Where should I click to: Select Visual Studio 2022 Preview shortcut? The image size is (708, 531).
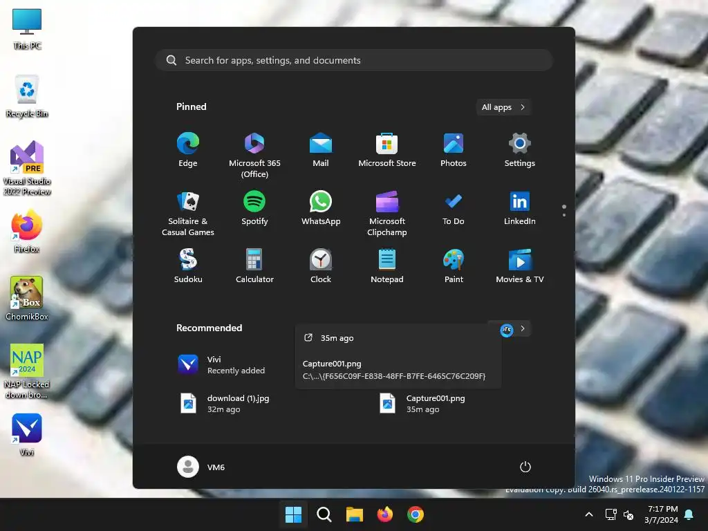point(27,168)
